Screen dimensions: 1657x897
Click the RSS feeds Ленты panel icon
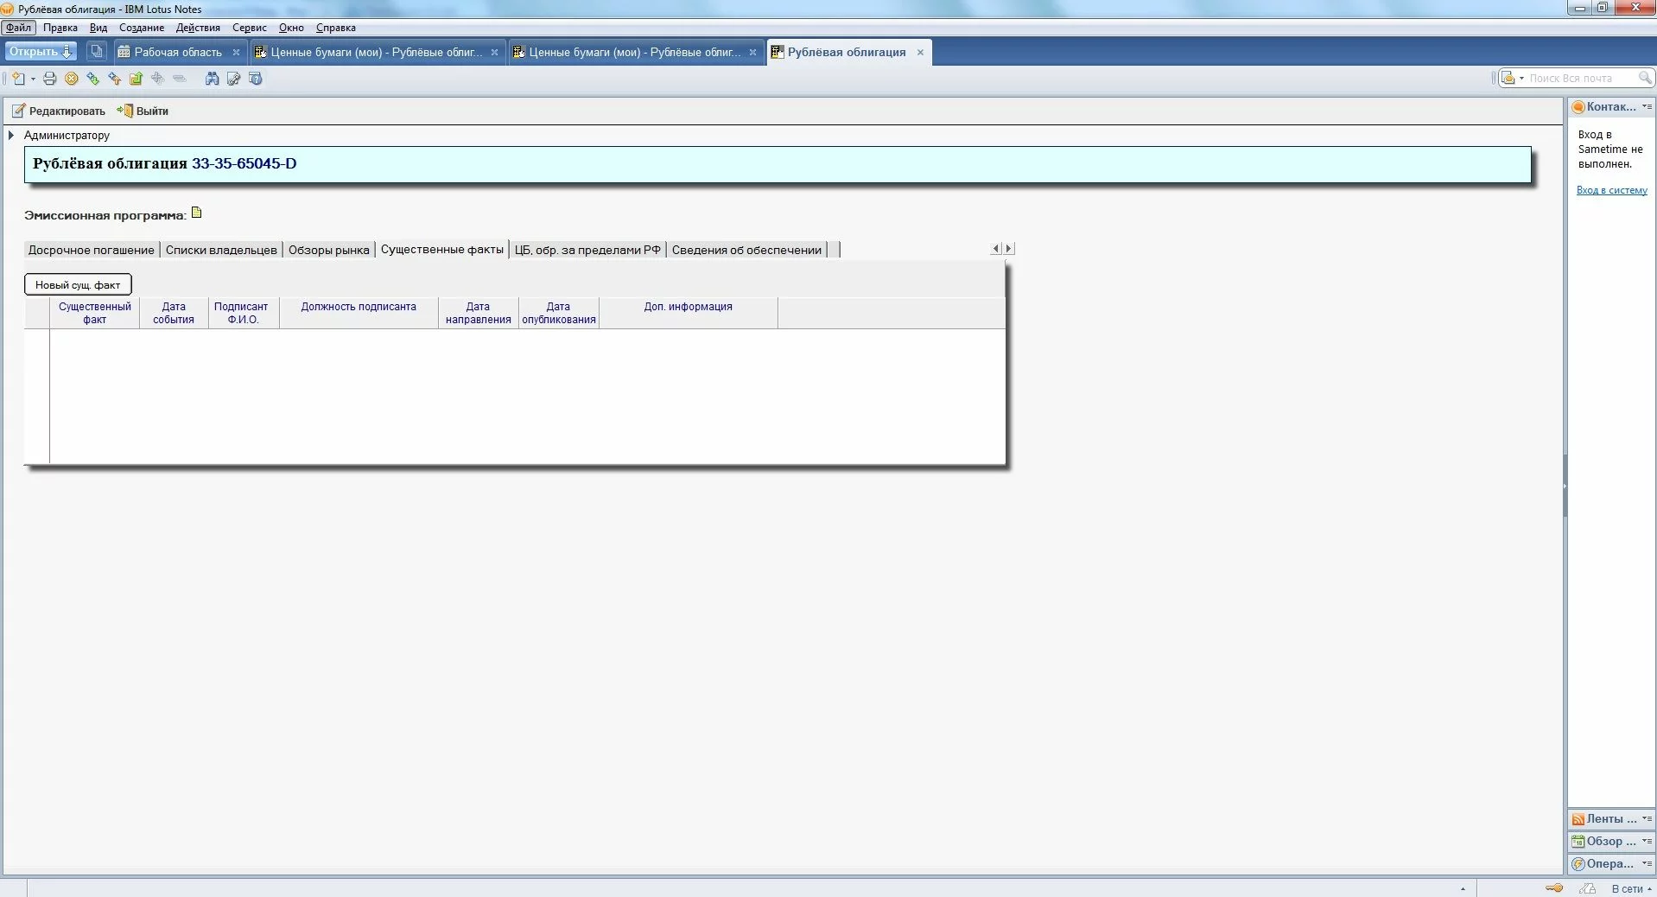point(1578,819)
